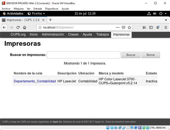170x130 pixels.
Task: Click VirtualBox network adapter status icon
Action: click(x=120, y=128)
